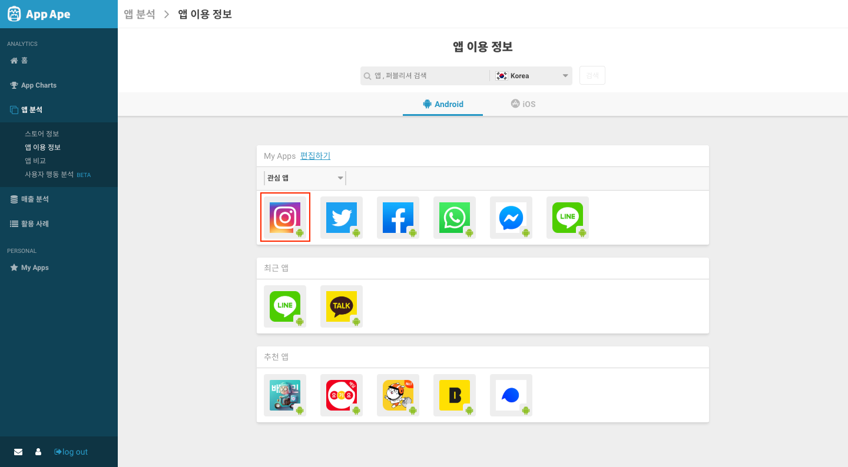
Task: Open 사용자 행동 분석 BETA submenu item
Action: pos(58,175)
